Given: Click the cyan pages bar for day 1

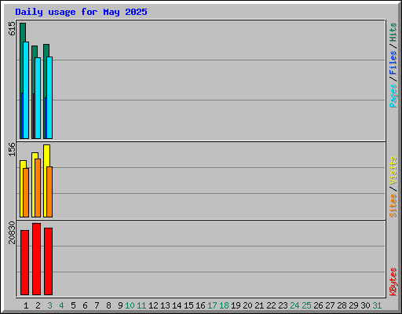Looking at the screenshot, I should [x=26, y=90].
